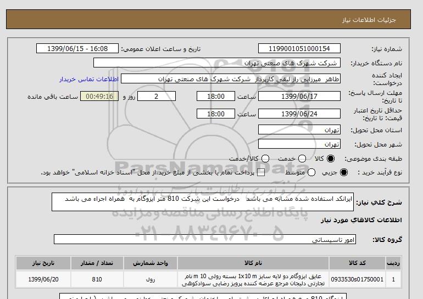
Task: Click the need number field 1199001051000154
Action: tap(299, 48)
